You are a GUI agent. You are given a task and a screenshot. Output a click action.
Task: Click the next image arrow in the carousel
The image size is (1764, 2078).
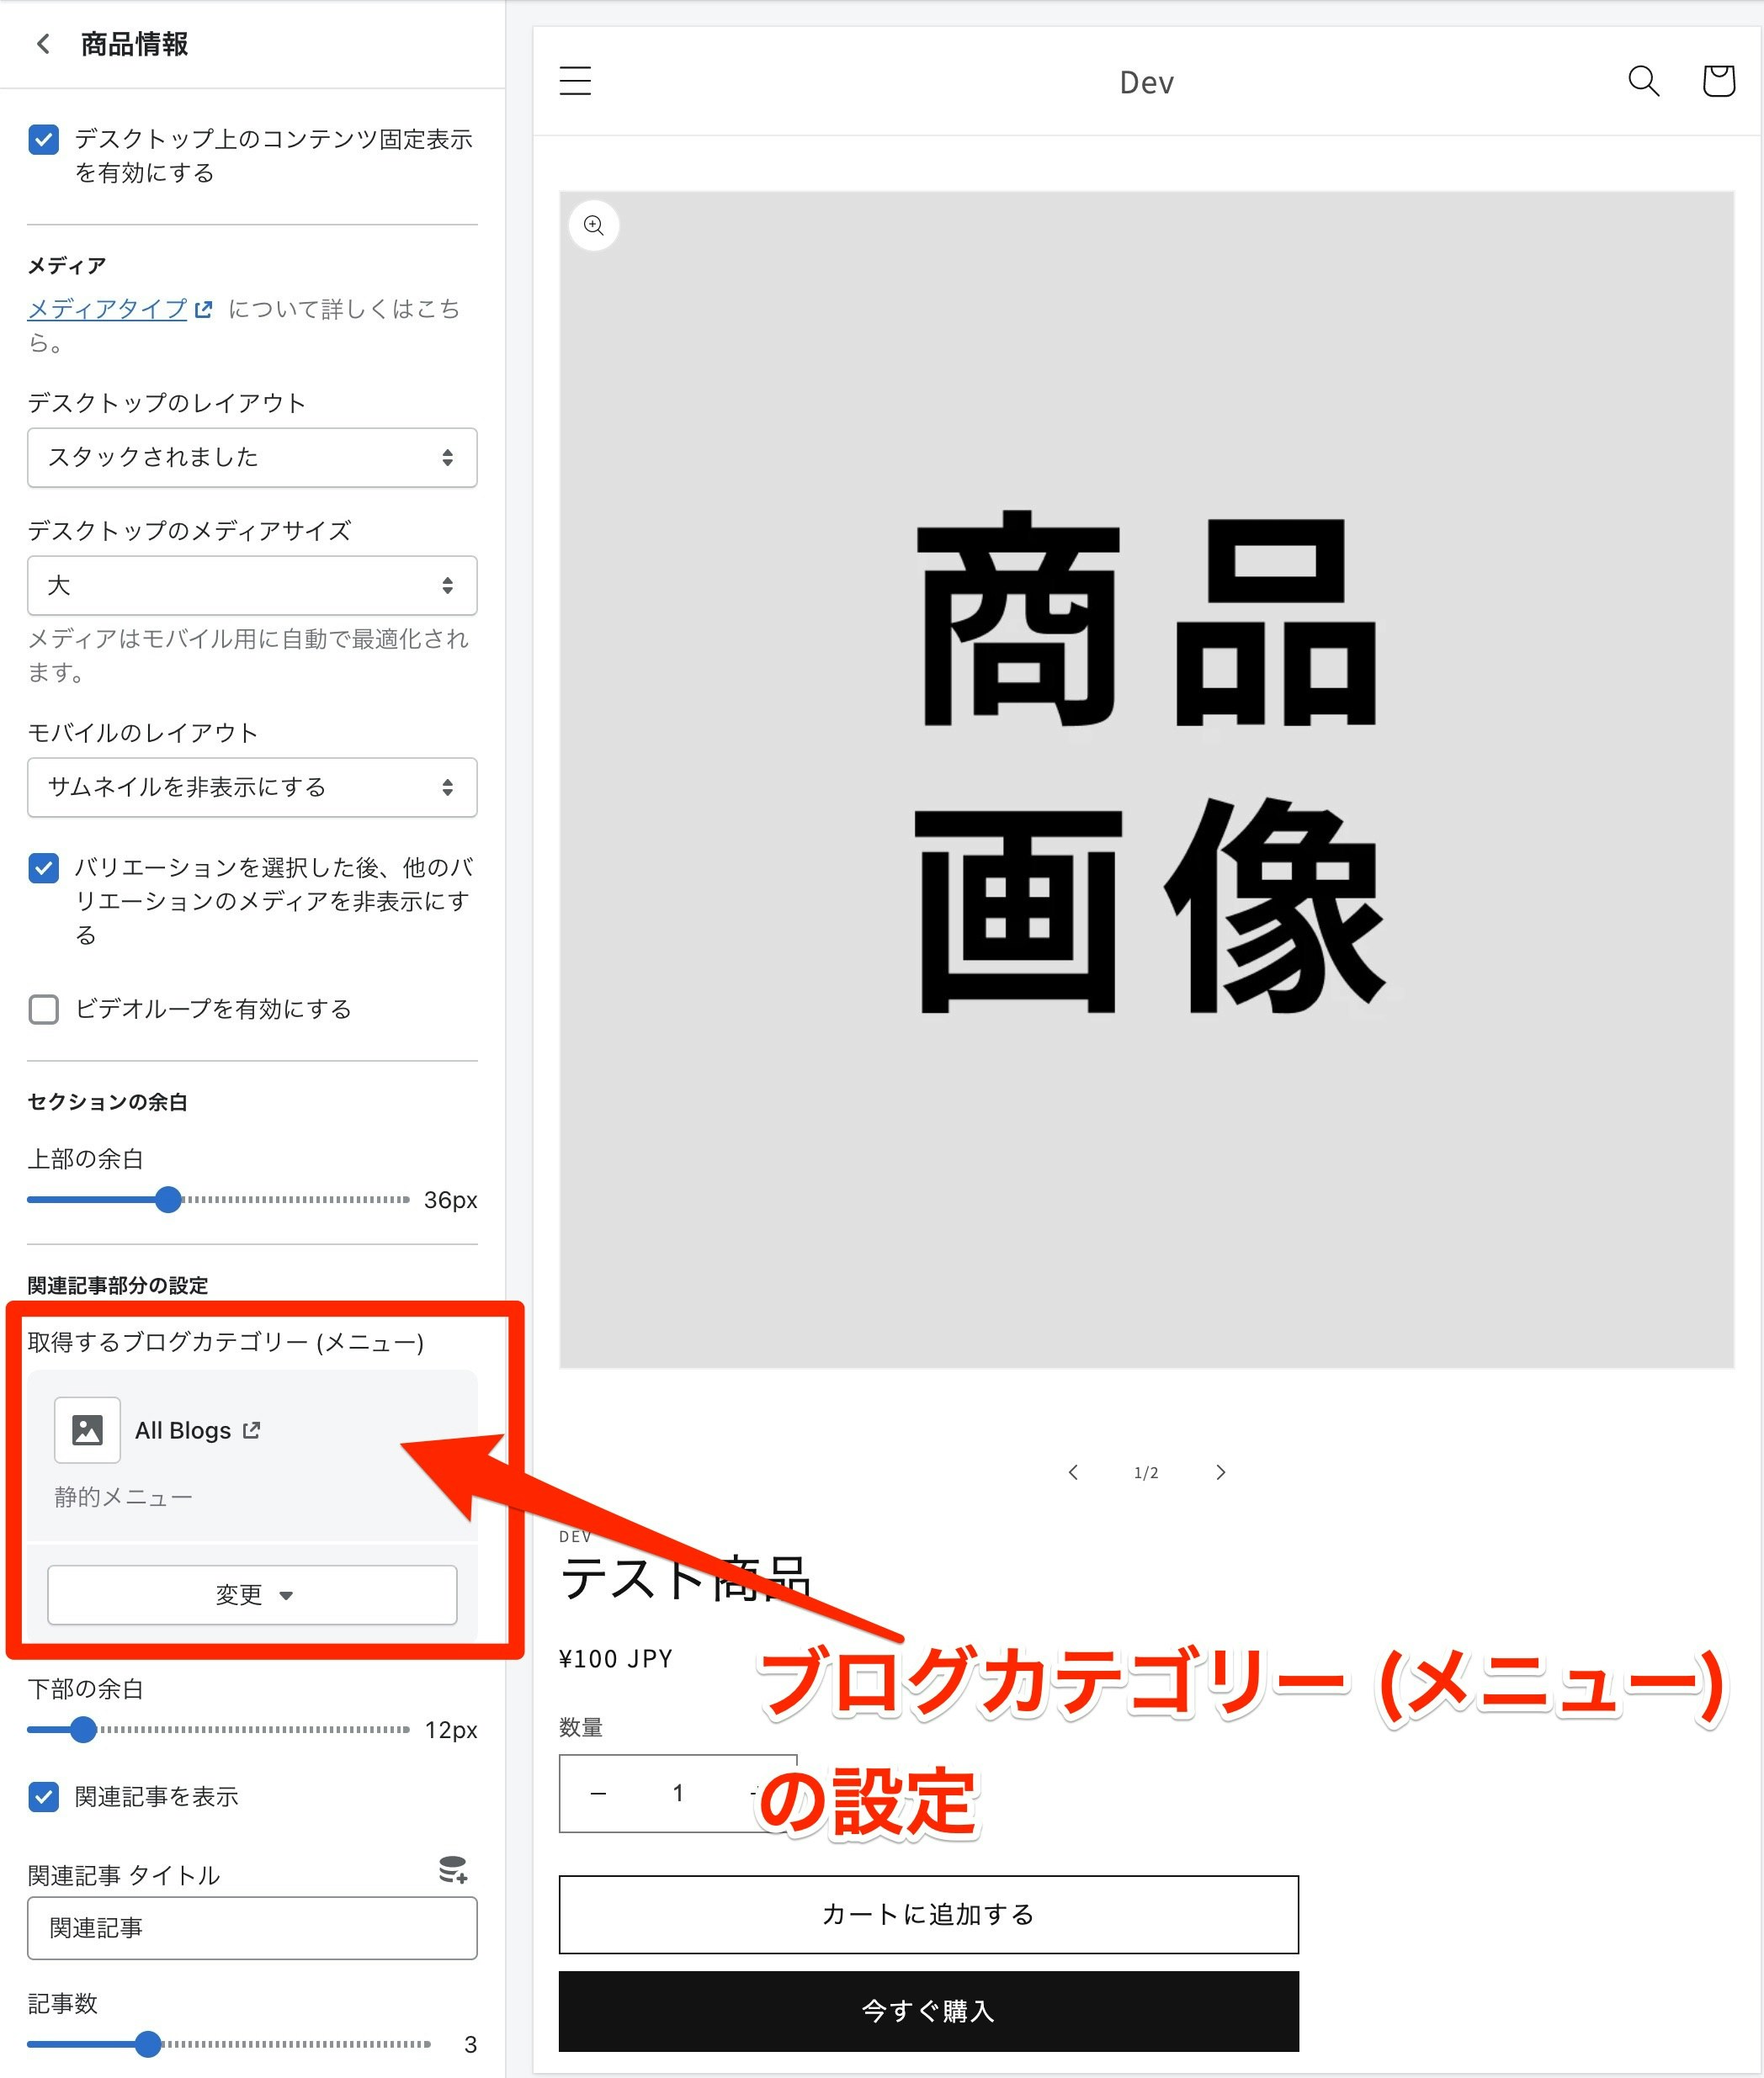pyautogui.click(x=1221, y=1472)
